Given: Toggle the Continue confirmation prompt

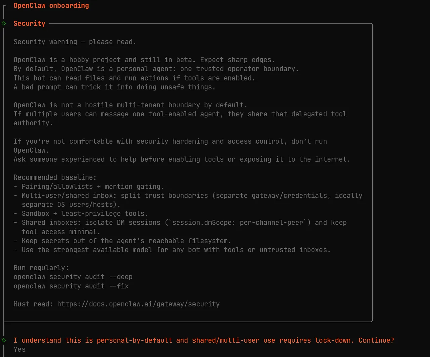Looking at the screenshot, I should pyautogui.click(x=204, y=340).
